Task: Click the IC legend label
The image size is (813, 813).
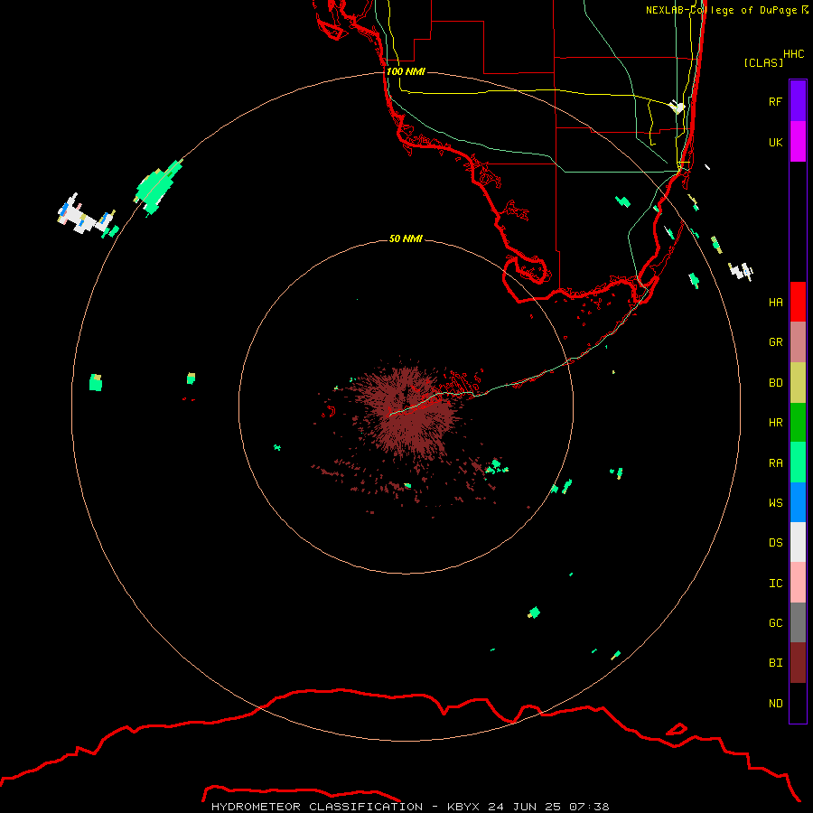Action: [775, 583]
